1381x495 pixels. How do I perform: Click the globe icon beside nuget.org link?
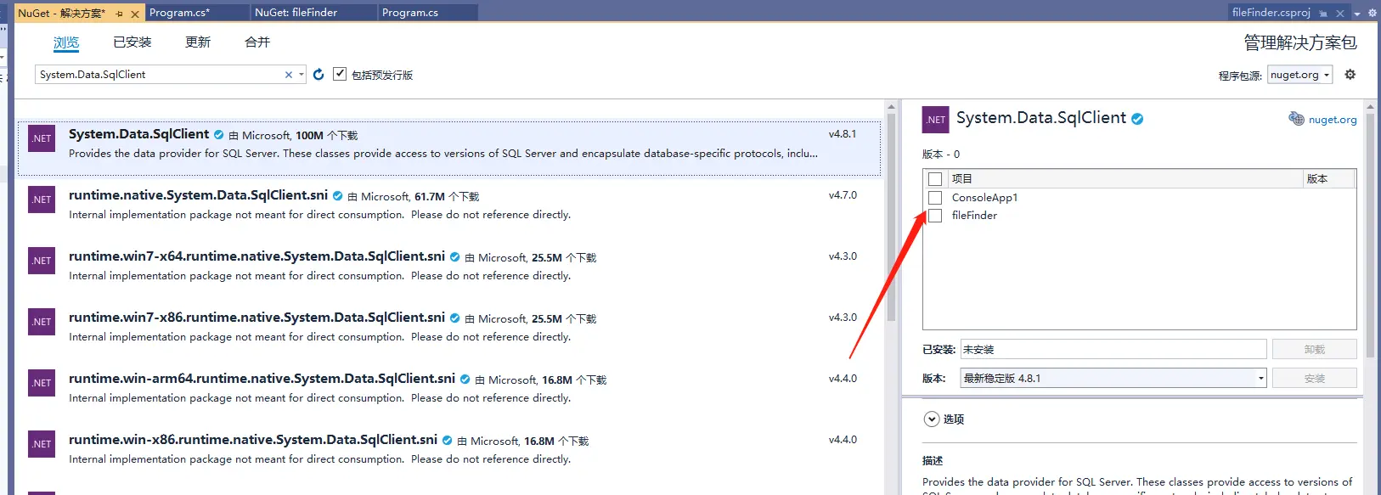[x=1296, y=119]
